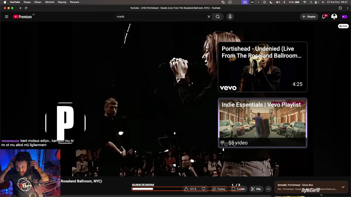Click the subscribers goal progress bar
This screenshot has height=197, width=351.
click(187, 189)
